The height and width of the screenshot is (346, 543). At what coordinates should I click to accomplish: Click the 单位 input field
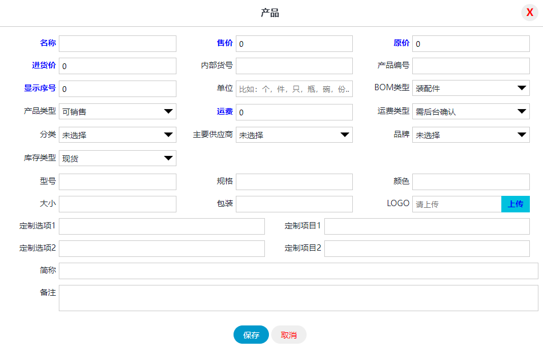click(x=294, y=88)
